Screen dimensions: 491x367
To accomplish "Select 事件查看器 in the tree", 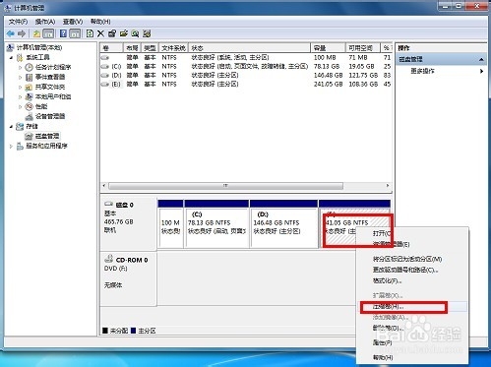I will tap(50, 77).
